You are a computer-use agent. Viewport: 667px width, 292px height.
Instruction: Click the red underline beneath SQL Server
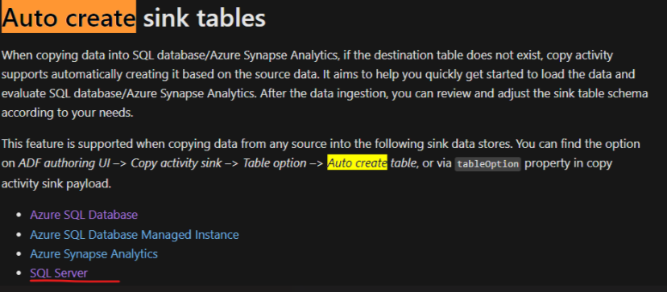[75, 281]
